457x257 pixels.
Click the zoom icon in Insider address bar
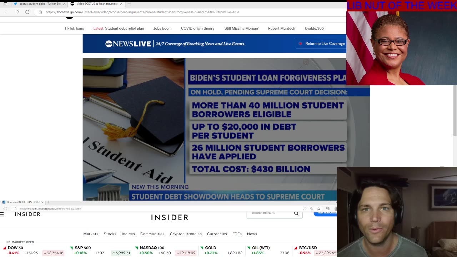point(311,208)
